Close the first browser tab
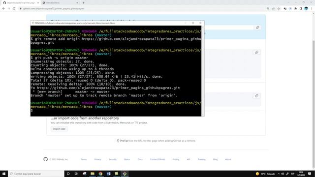This screenshot has height=177, width=315. coord(38,3)
